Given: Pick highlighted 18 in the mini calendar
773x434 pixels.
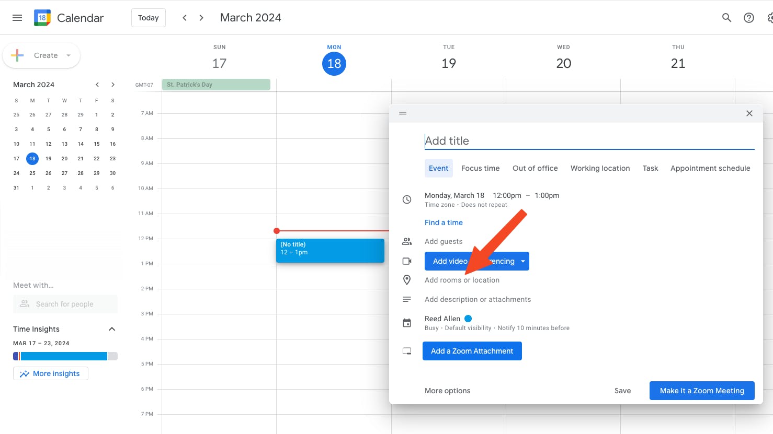Looking at the screenshot, I should tap(32, 158).
